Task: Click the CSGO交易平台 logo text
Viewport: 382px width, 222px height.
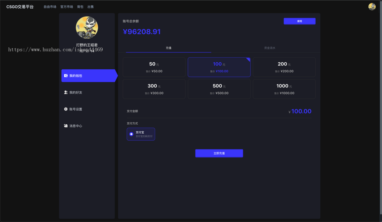Action: coord(20,7)
